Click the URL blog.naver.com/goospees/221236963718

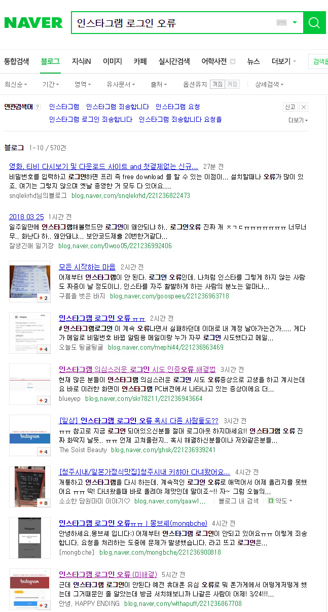pyautogui.click(x=169, y=296)
